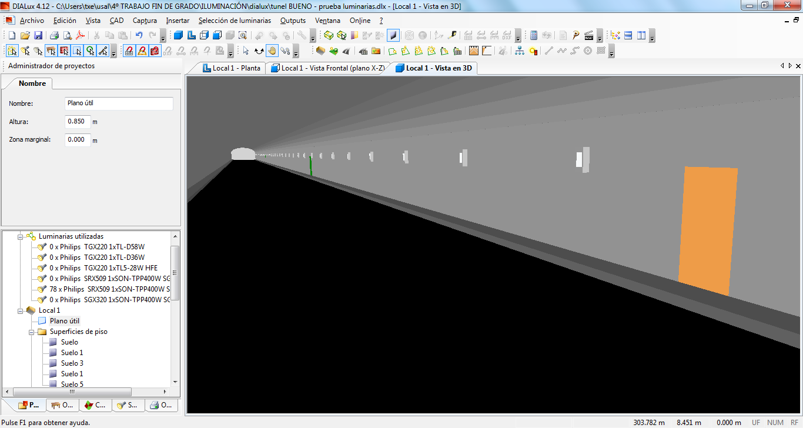Collapse the Local 1 tree node

(19, 310)
